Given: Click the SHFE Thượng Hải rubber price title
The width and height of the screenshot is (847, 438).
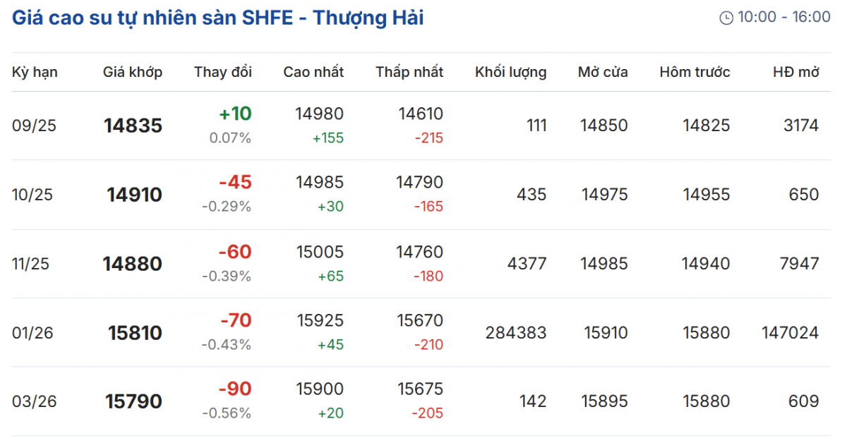Looking at the screenshot, I should point(218,18).
